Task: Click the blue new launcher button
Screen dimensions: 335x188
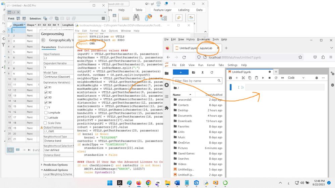Action: pyautogui.click(x=180, y=72)
